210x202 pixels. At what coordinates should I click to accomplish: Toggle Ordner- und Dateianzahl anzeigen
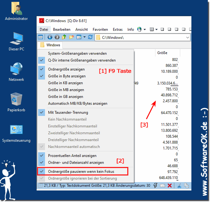coord(86,163)
